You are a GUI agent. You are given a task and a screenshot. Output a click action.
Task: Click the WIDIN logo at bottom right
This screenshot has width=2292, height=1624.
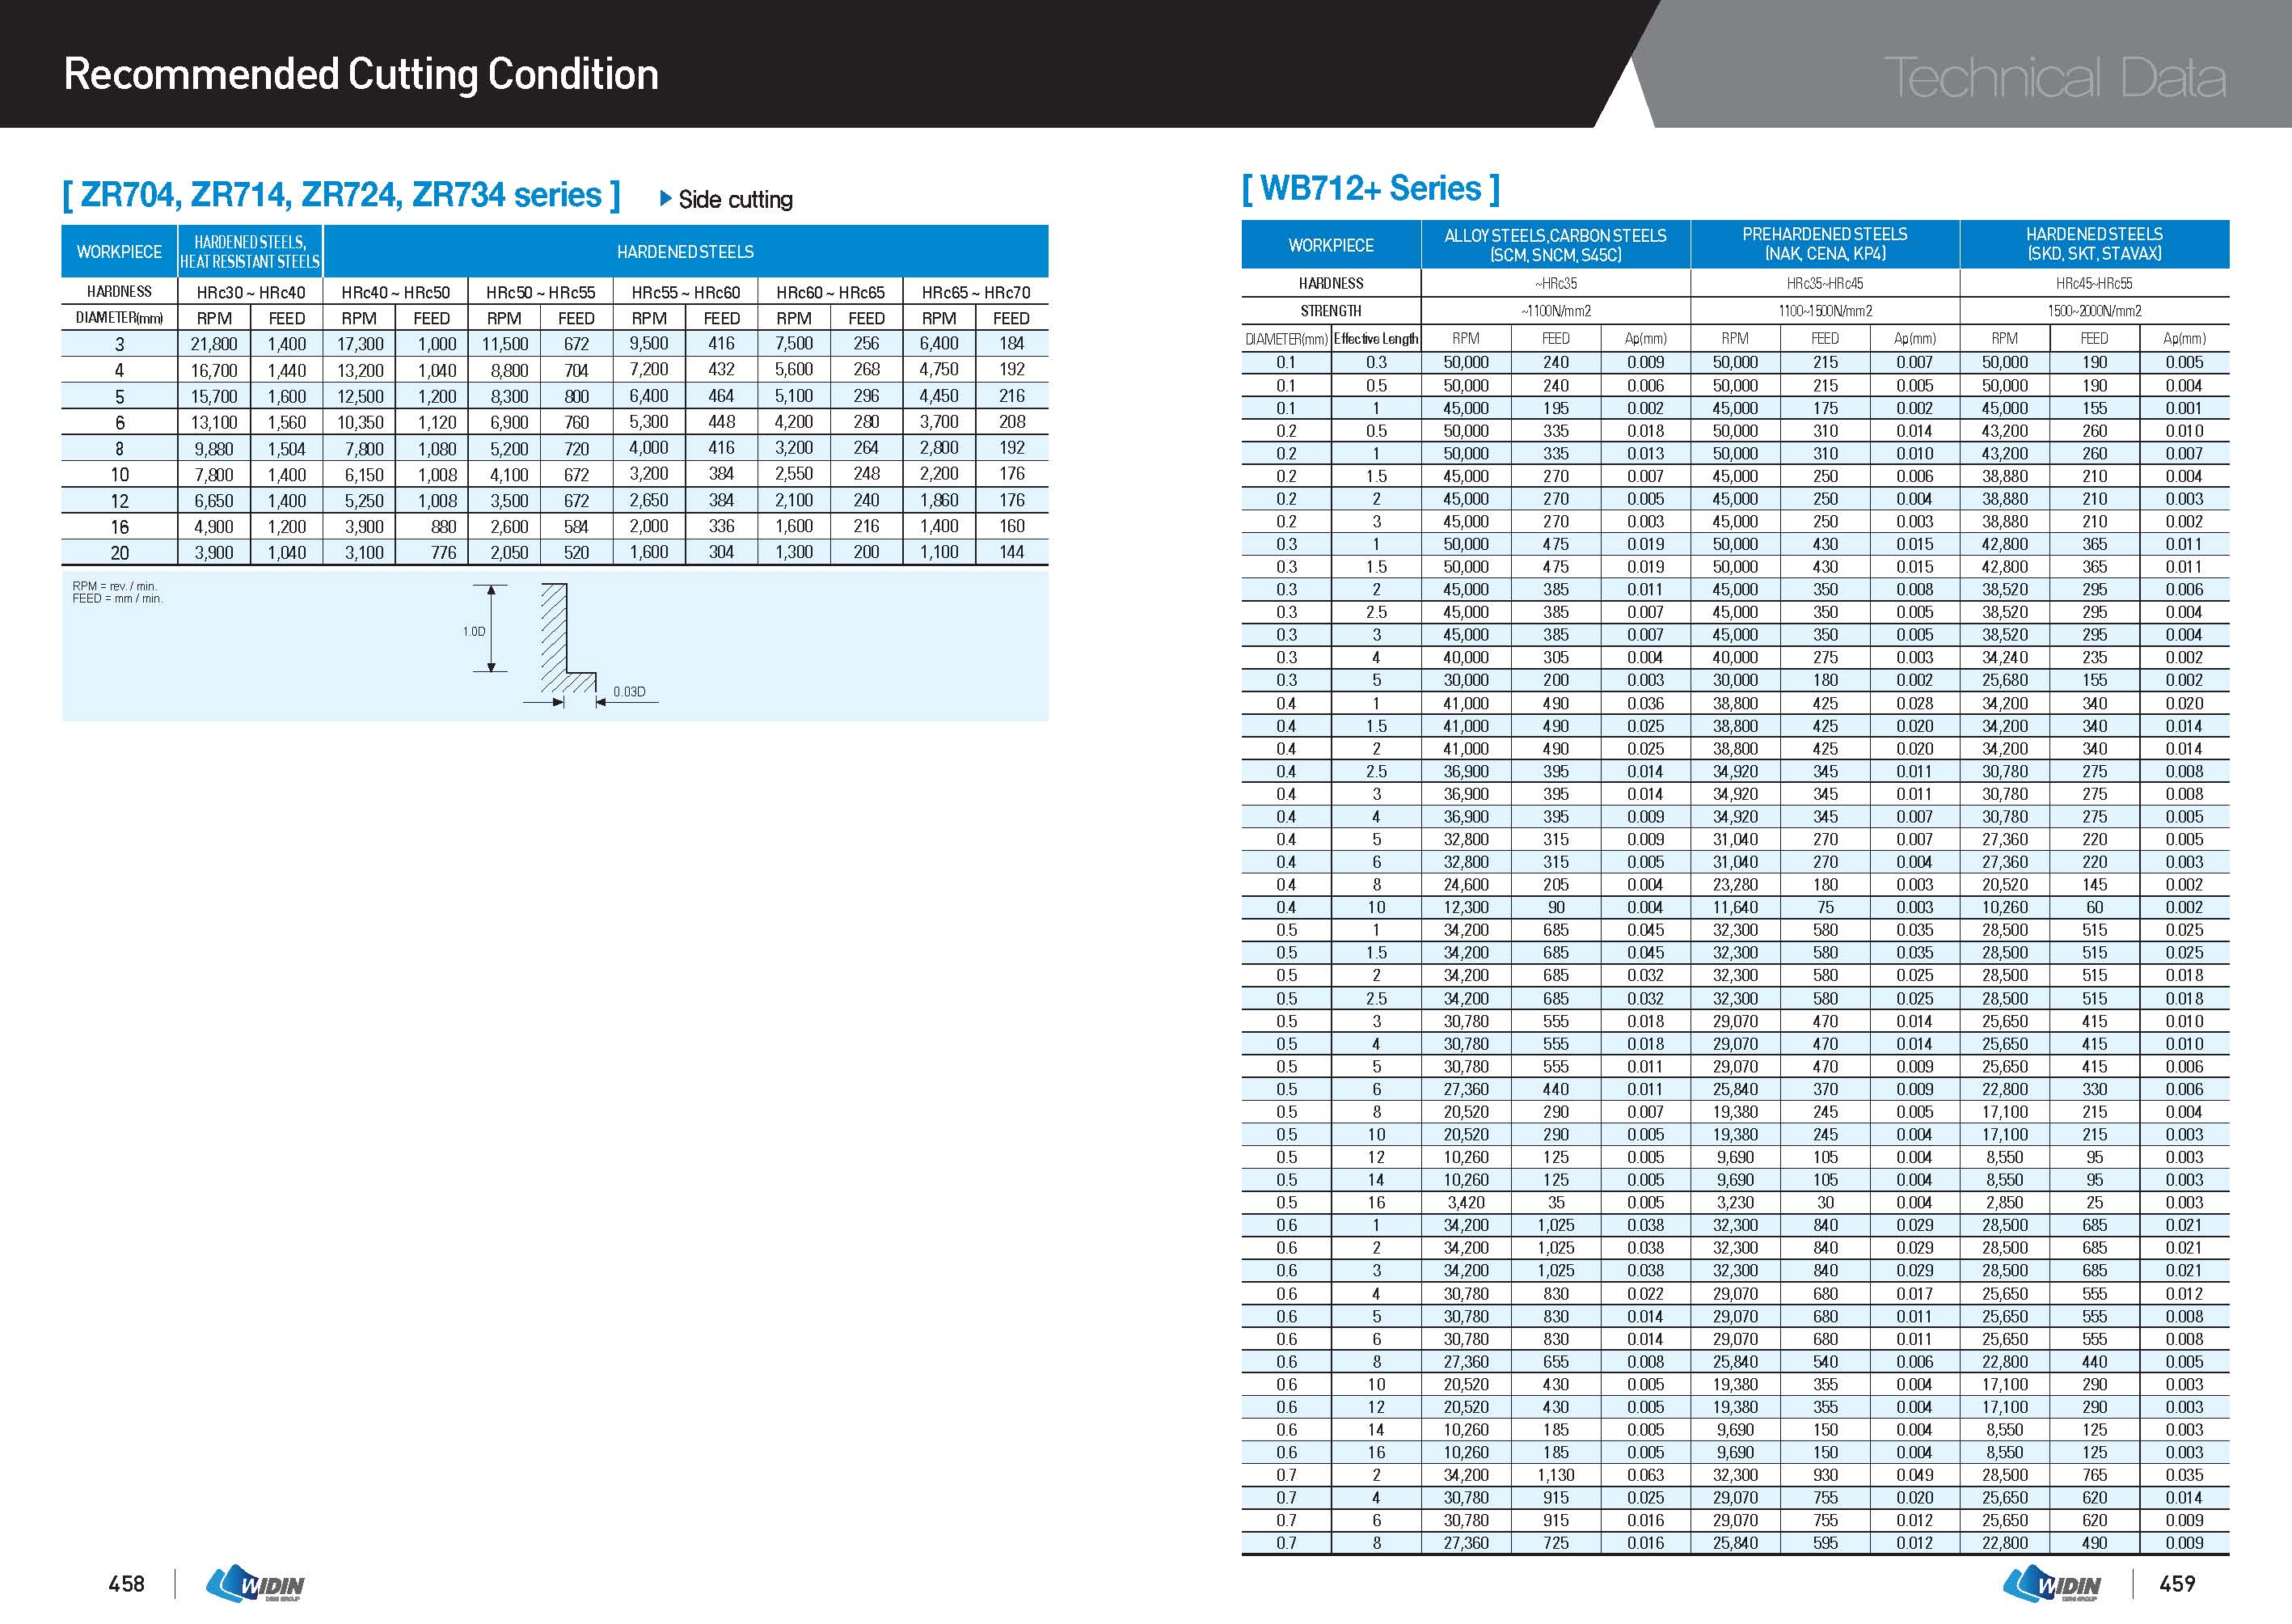(2051, 1583)
